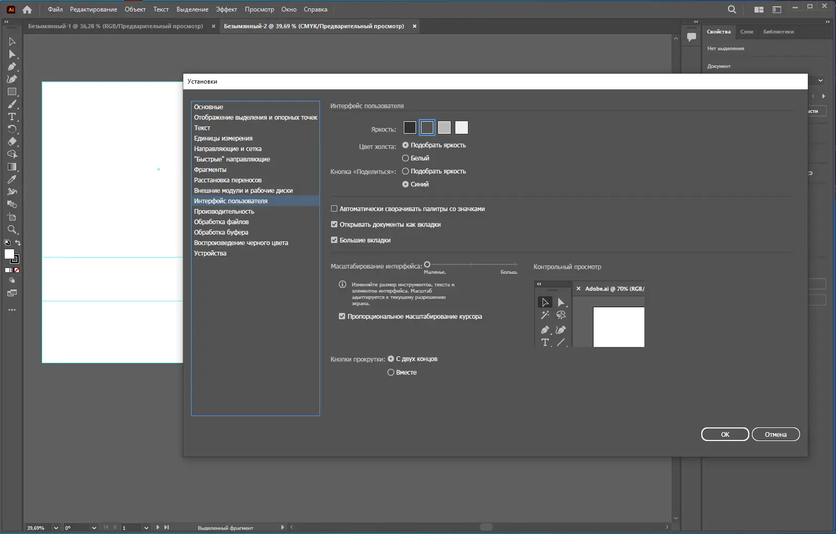
Task: Swap fill and stroke colors
Action: tap(18, 243)
